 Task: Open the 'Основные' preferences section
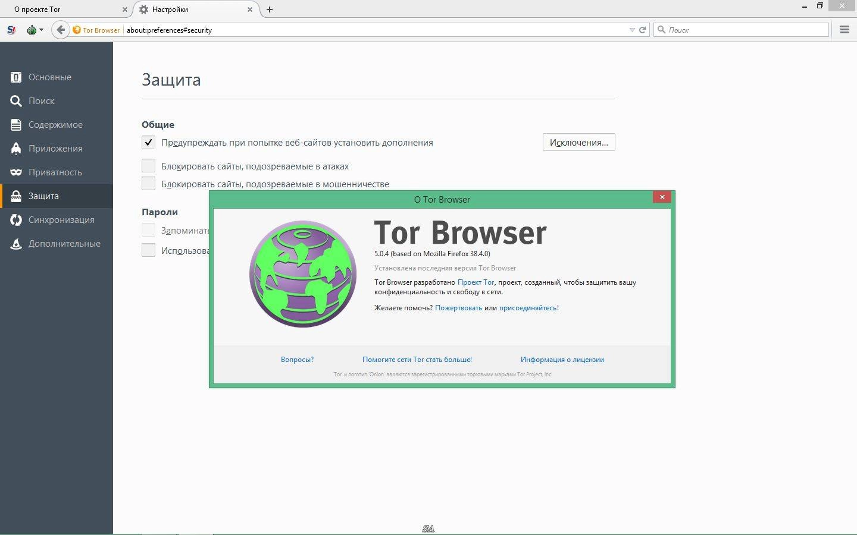tap(57, 77)
